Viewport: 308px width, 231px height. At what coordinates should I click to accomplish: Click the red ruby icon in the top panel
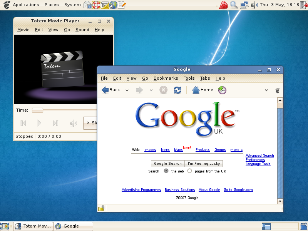point(223,5)
